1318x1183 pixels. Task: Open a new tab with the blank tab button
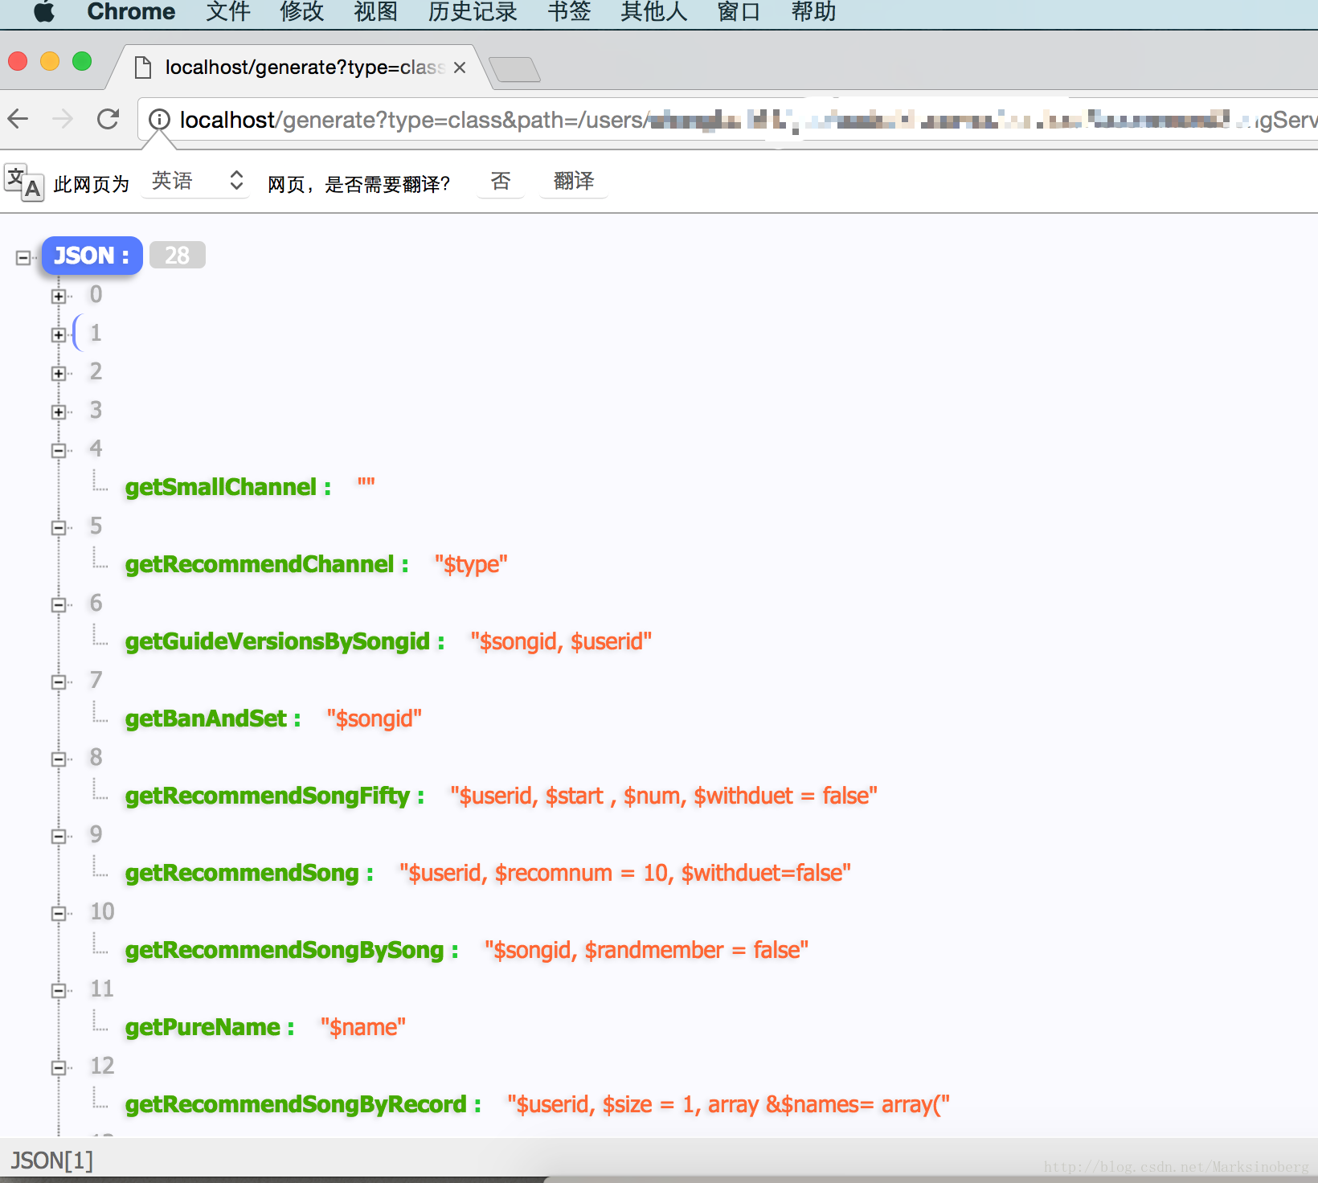pyautogui.click(x=514, y=70)
